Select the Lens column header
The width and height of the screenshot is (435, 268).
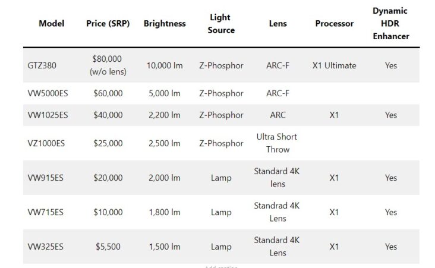pos(277,24)
